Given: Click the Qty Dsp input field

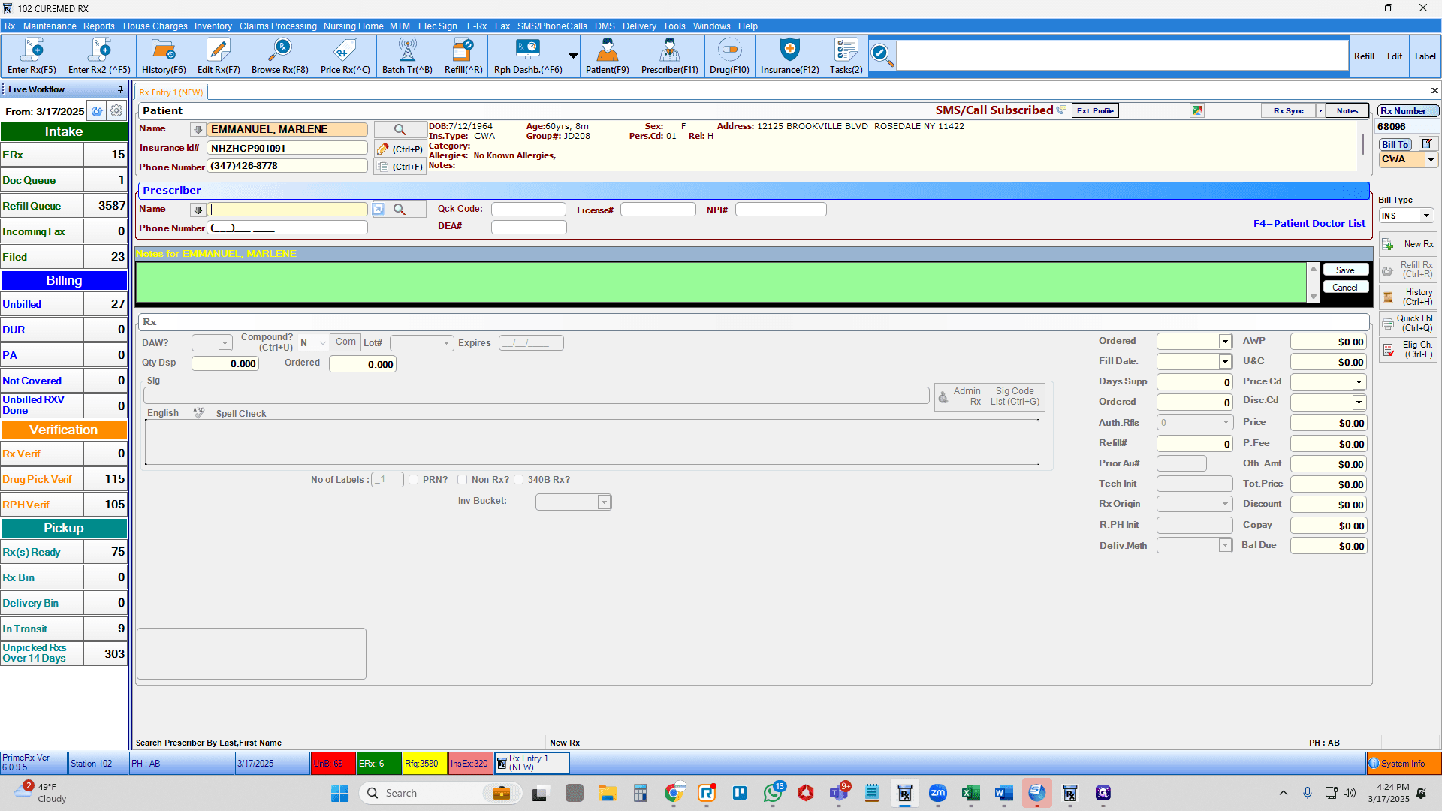Looking at the screenshot, I should click(225, 364).
